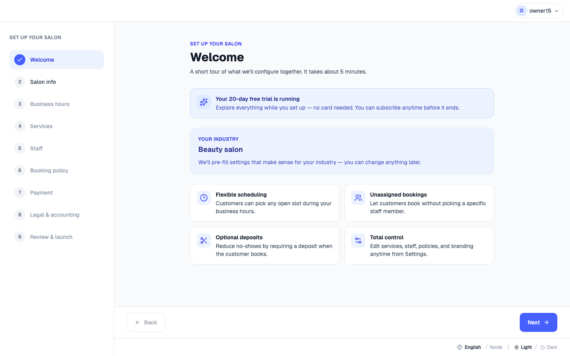The image size is (570, 356).
Task: Go to the Salon info step
Action: pyautogui.click(x=57, y=82)
